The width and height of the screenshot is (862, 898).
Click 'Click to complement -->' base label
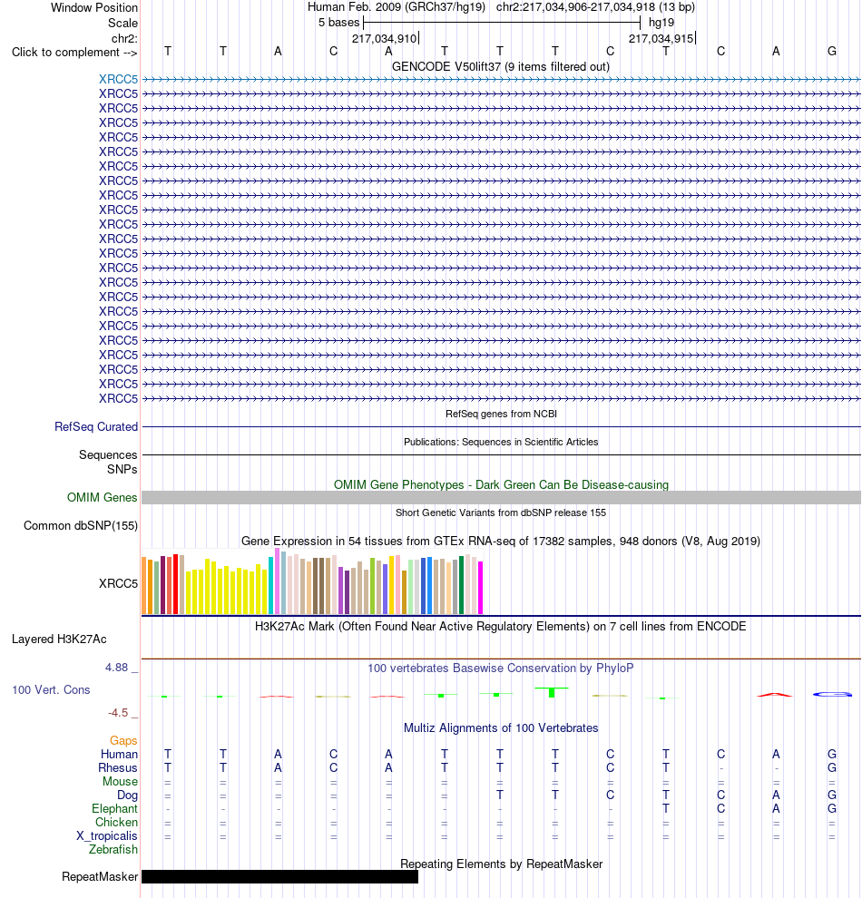[74, 52]
